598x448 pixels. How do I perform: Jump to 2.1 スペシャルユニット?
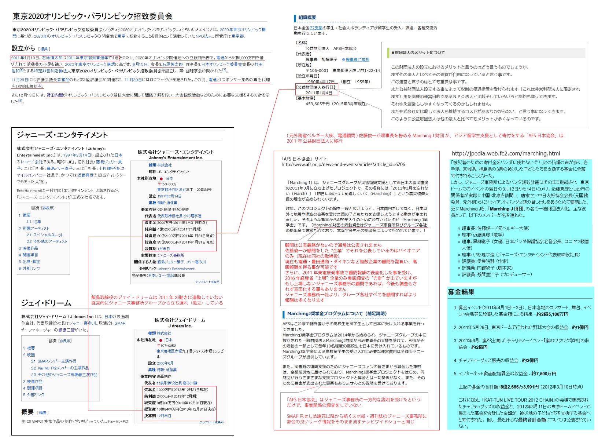click(45, 235)
